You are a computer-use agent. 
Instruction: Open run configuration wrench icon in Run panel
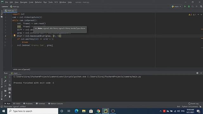[x=5, y=81]
